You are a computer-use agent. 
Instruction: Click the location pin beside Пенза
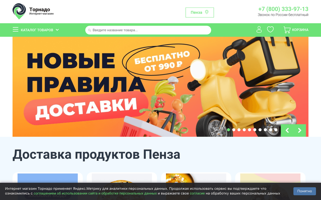[207, 12]
